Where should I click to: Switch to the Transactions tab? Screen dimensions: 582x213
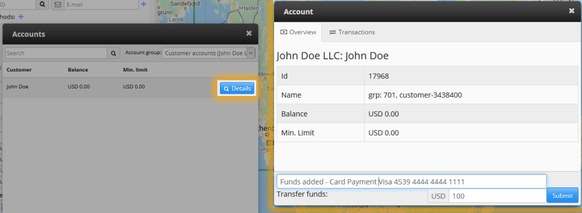(352, 32)
